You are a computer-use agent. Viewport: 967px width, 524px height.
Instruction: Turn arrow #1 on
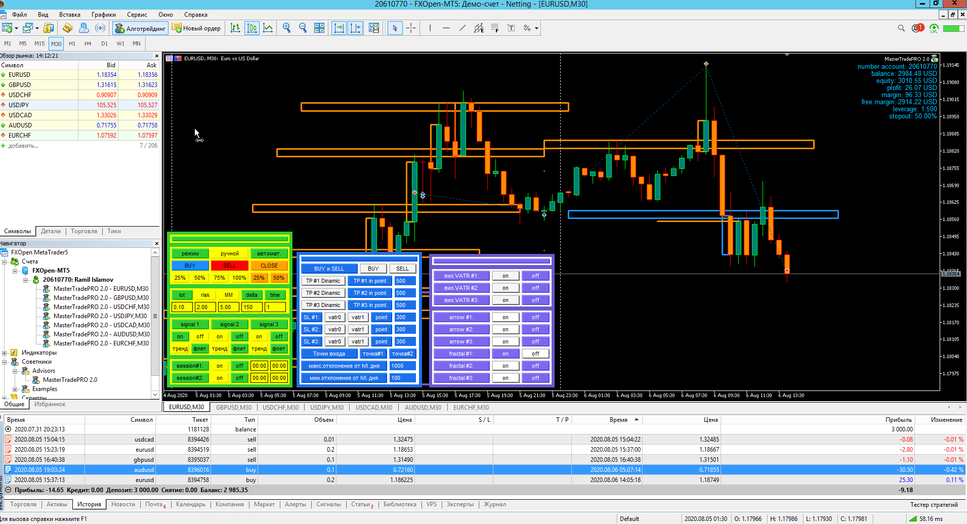click(x=506, y=317)
